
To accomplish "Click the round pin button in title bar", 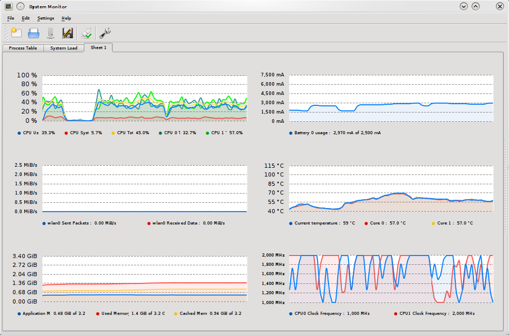I will [x=20, y=6].
